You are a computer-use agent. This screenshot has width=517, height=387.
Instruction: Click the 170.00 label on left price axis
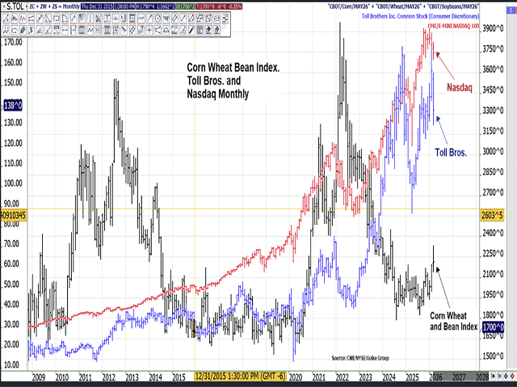13,42
